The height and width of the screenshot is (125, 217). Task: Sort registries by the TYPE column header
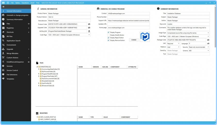[96, 117]
